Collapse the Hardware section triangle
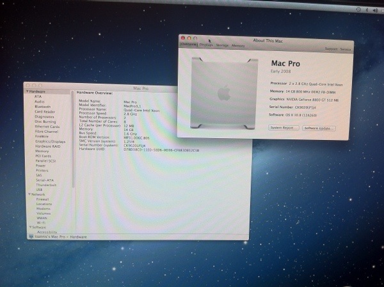The height and width of the screenshot is (287, 384). [x=27, y=91]
